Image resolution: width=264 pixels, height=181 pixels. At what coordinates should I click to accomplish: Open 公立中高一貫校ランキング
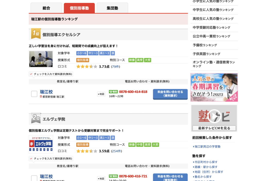click(211, 36)
